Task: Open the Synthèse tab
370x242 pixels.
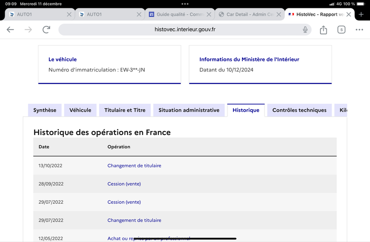Action: (45, 110)
